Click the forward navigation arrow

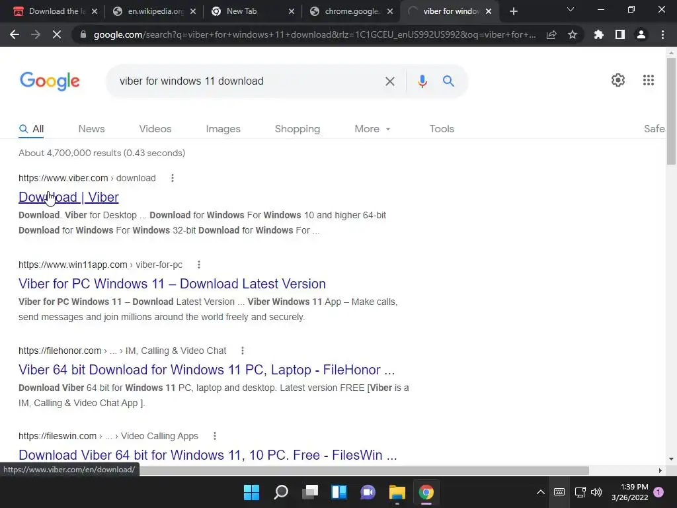pyautogui.click(x=36, y=34)
